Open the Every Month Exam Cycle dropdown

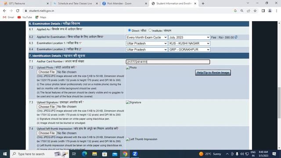[x=147, y=37]
